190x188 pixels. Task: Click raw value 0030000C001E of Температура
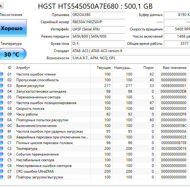click(x=174, y=149)
